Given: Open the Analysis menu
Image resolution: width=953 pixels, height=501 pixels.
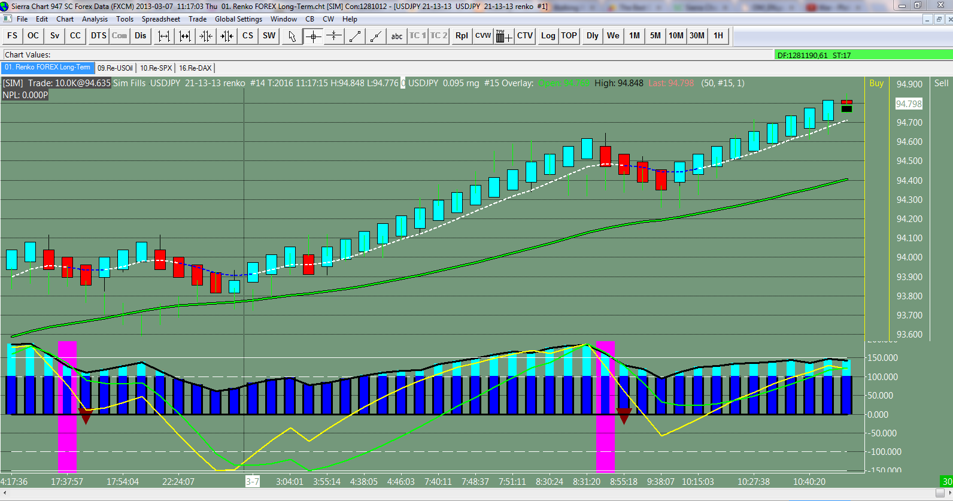Looking at the screenshot, I should tap(95, 19).
